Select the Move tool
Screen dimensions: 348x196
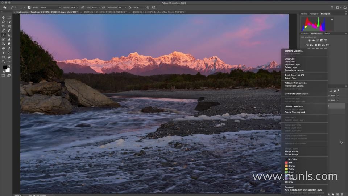[x=3, y=17]
